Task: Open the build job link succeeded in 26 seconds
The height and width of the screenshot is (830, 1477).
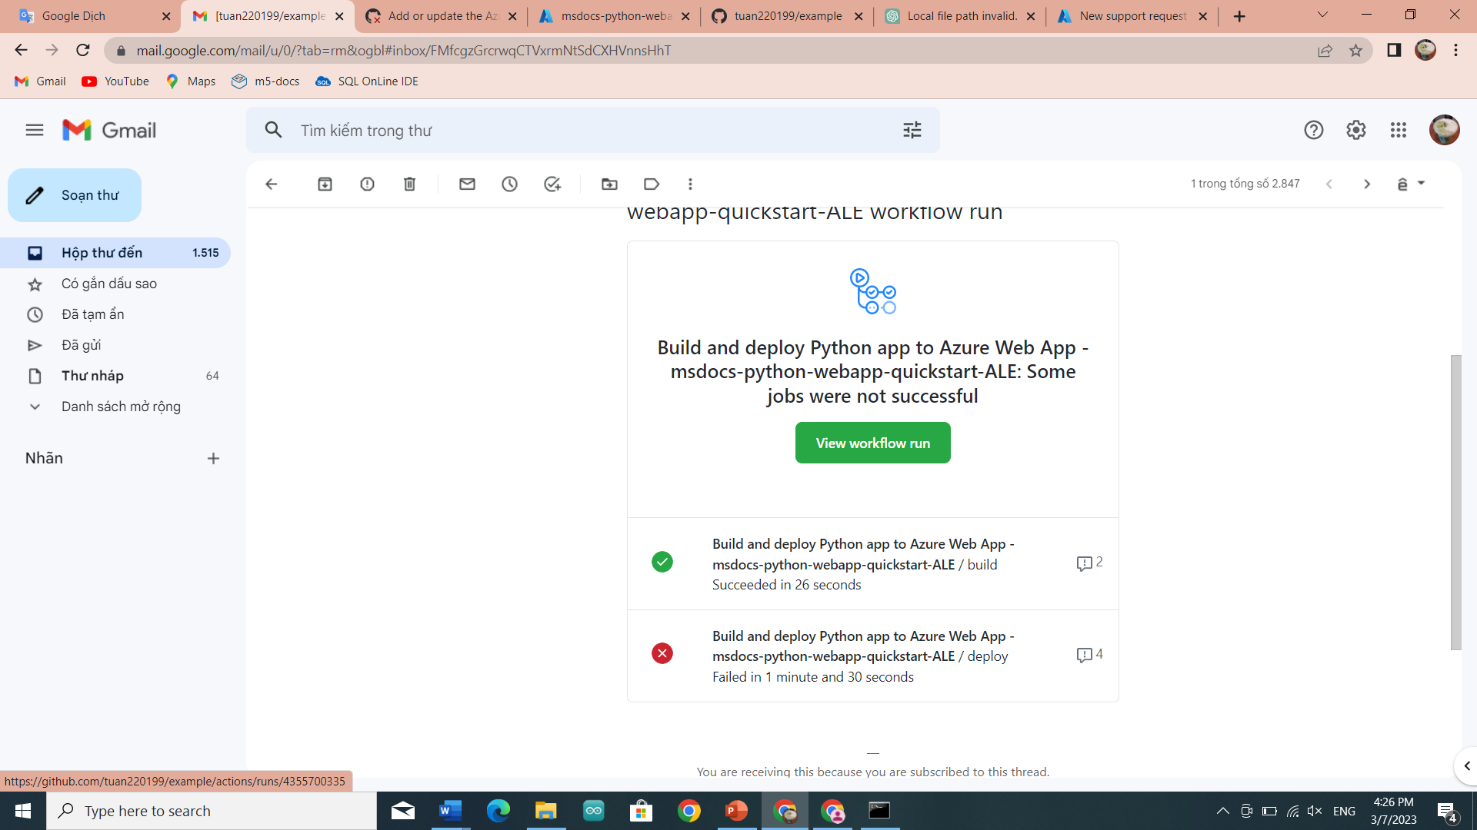Action: click(863, 564)
